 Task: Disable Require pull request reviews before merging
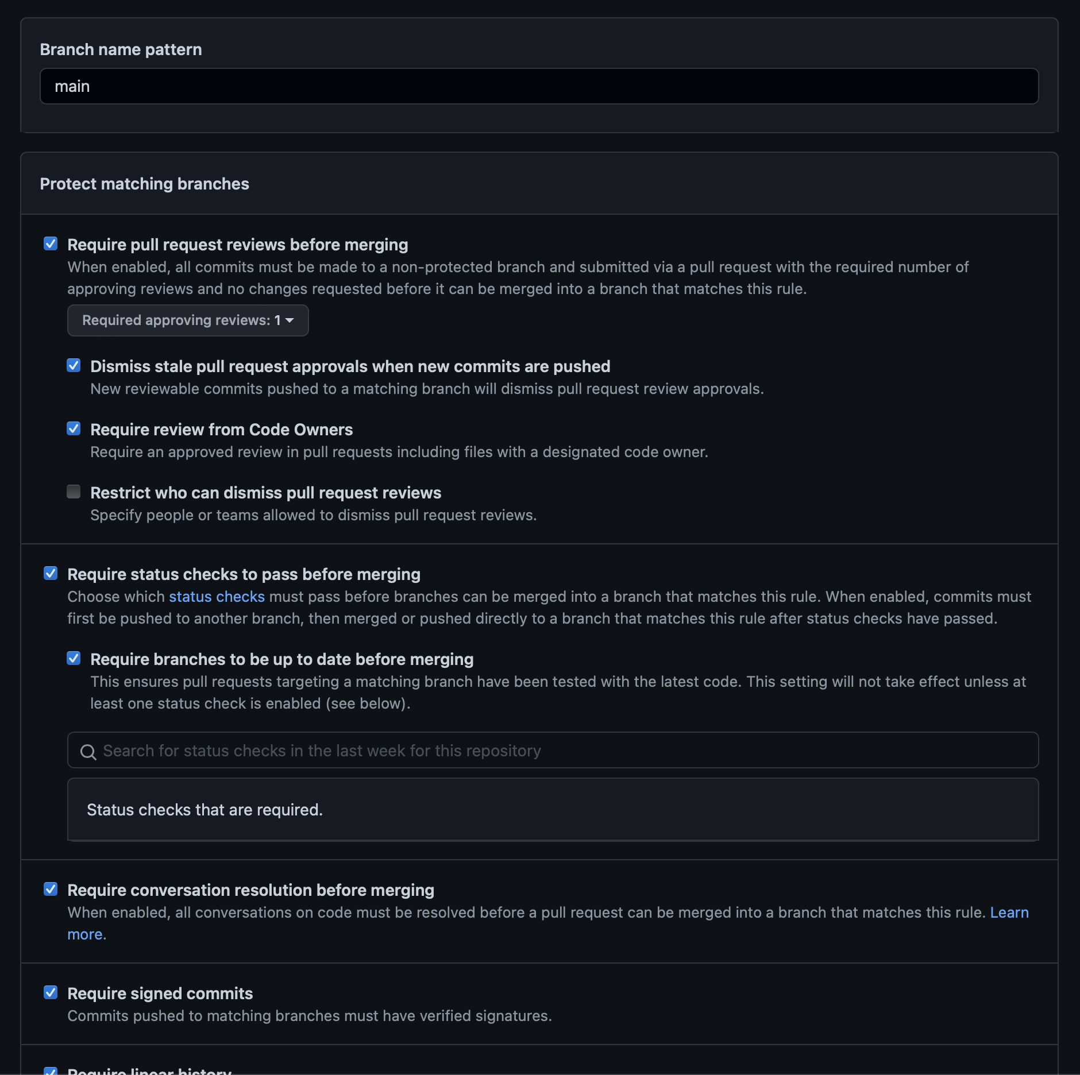[51, 243]
